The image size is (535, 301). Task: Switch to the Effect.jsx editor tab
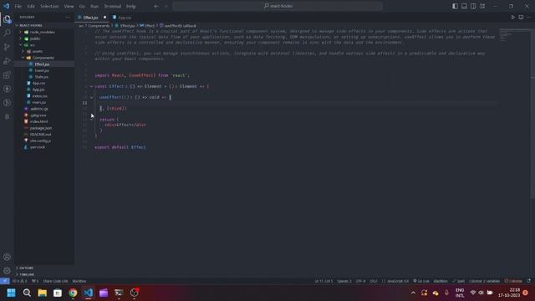pos(90,18)
